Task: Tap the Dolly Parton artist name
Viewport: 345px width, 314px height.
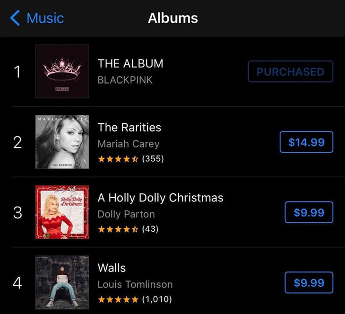Action: pyautogui.click(x=126, y=214)
